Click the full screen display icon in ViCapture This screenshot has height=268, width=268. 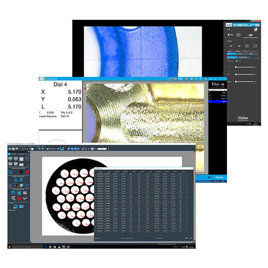tap(255, 46)
